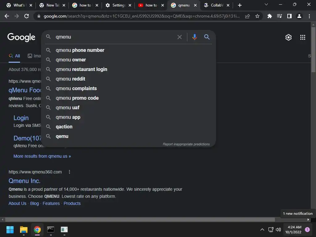Open Products link under Qmenu Inc.
This screenshot has width=316, height=237.
tap(72, 203)
